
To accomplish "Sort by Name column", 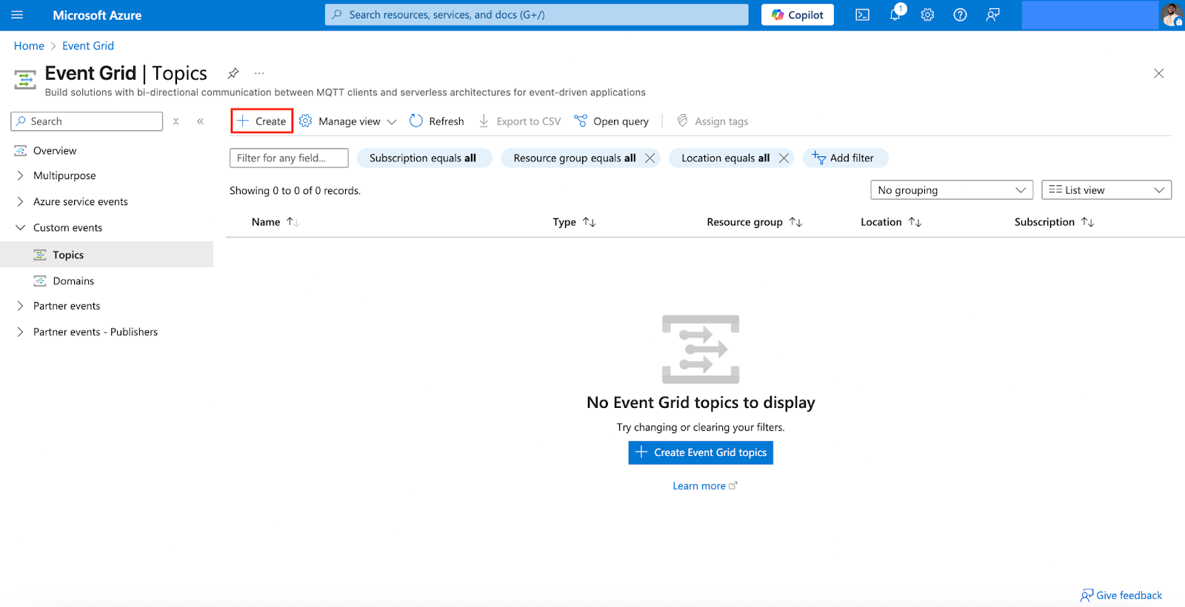I will point(275,222).
